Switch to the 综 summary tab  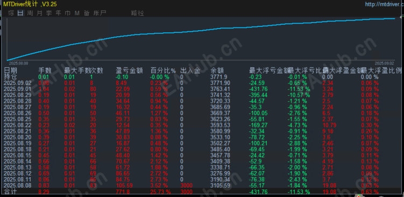(11, 13)
